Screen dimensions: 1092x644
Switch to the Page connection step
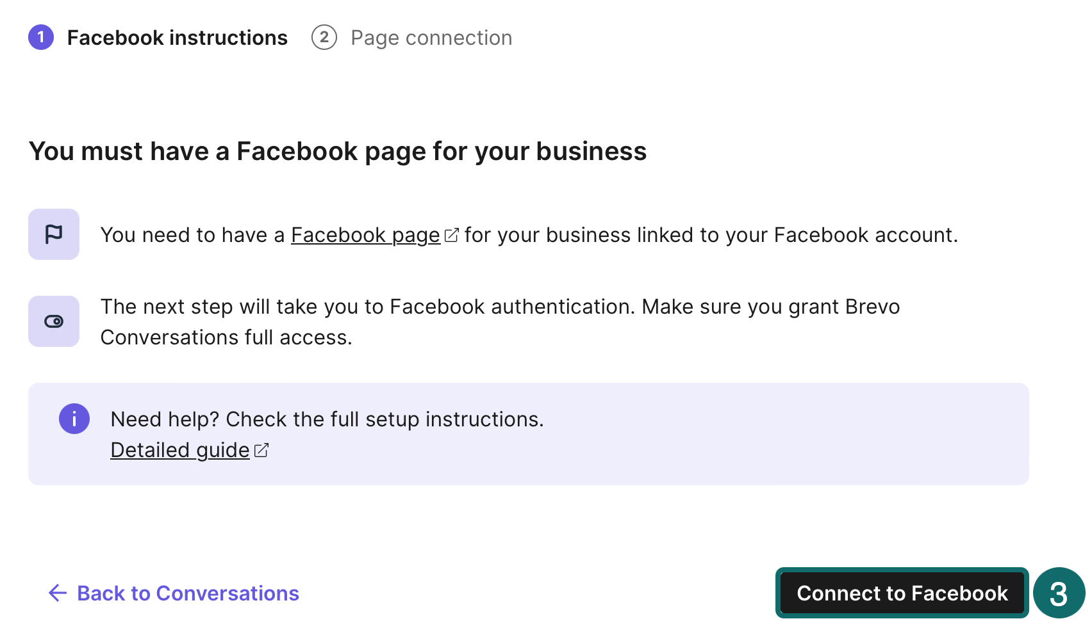tap(431, 38)
